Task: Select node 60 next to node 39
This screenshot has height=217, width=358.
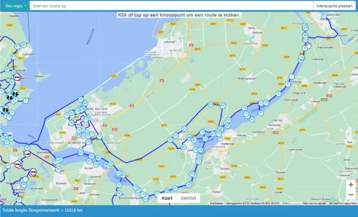Action: pos(223,106)
